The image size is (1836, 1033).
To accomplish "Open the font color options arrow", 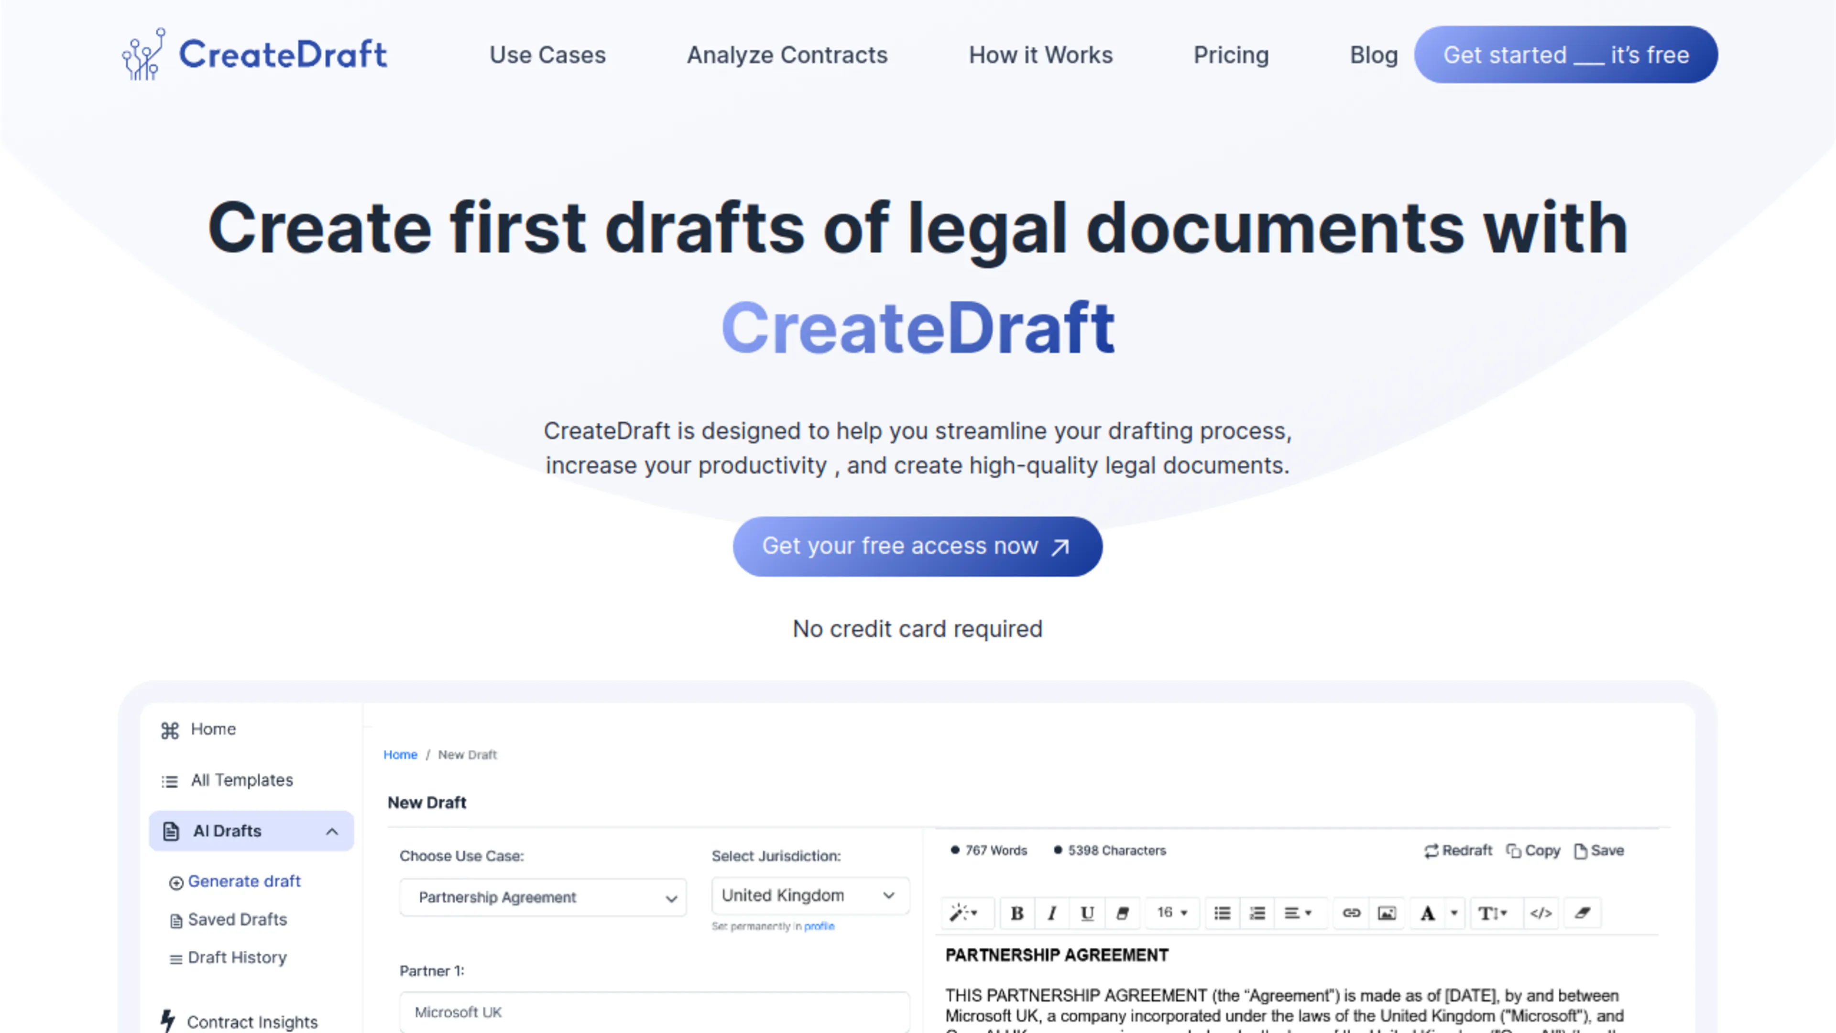I will point(1454,912).
